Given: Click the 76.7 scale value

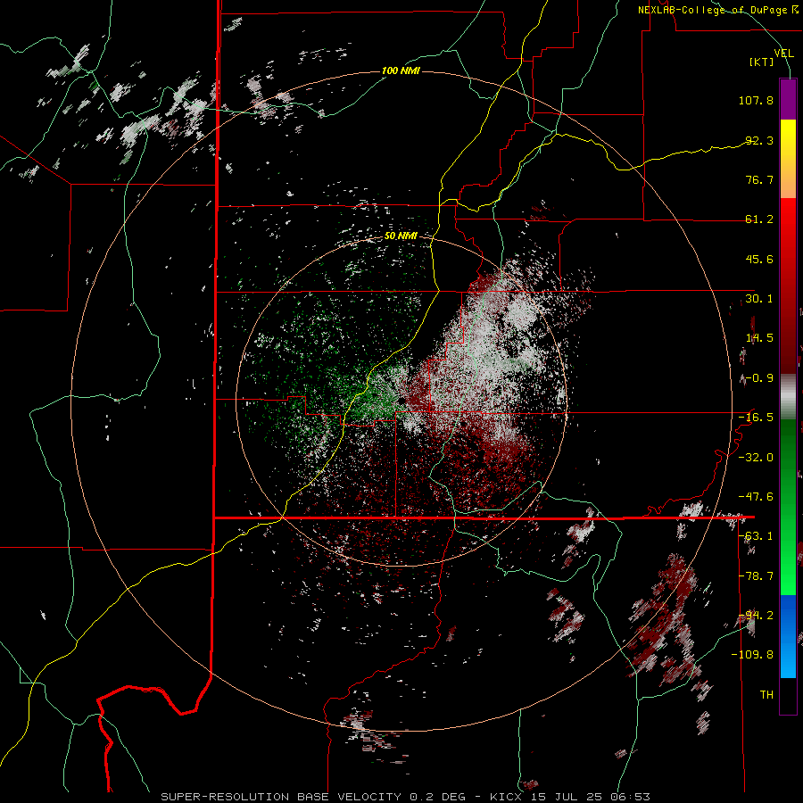Looking at the screenshot, I should click(x=759, y=179).
